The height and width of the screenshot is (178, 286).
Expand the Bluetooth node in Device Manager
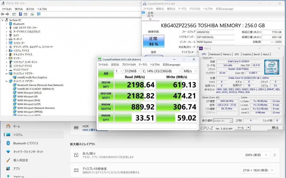click(6, 24)
